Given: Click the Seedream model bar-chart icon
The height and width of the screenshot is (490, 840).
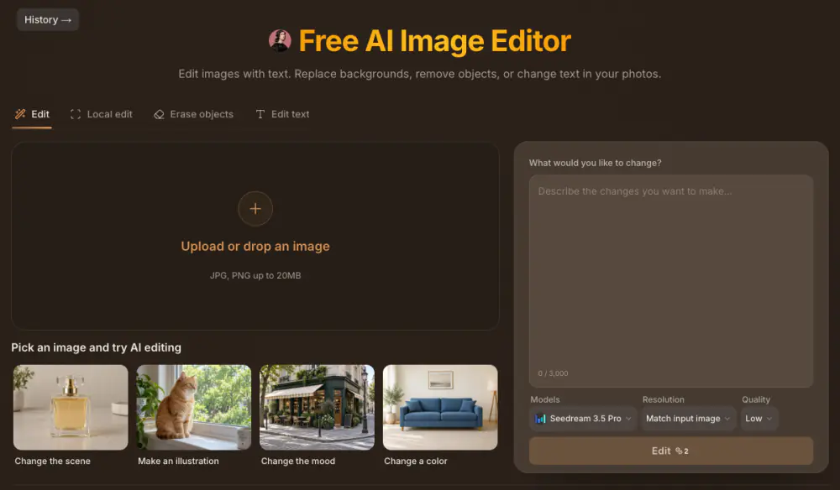Looking at the screenshot, I should 540,419.
